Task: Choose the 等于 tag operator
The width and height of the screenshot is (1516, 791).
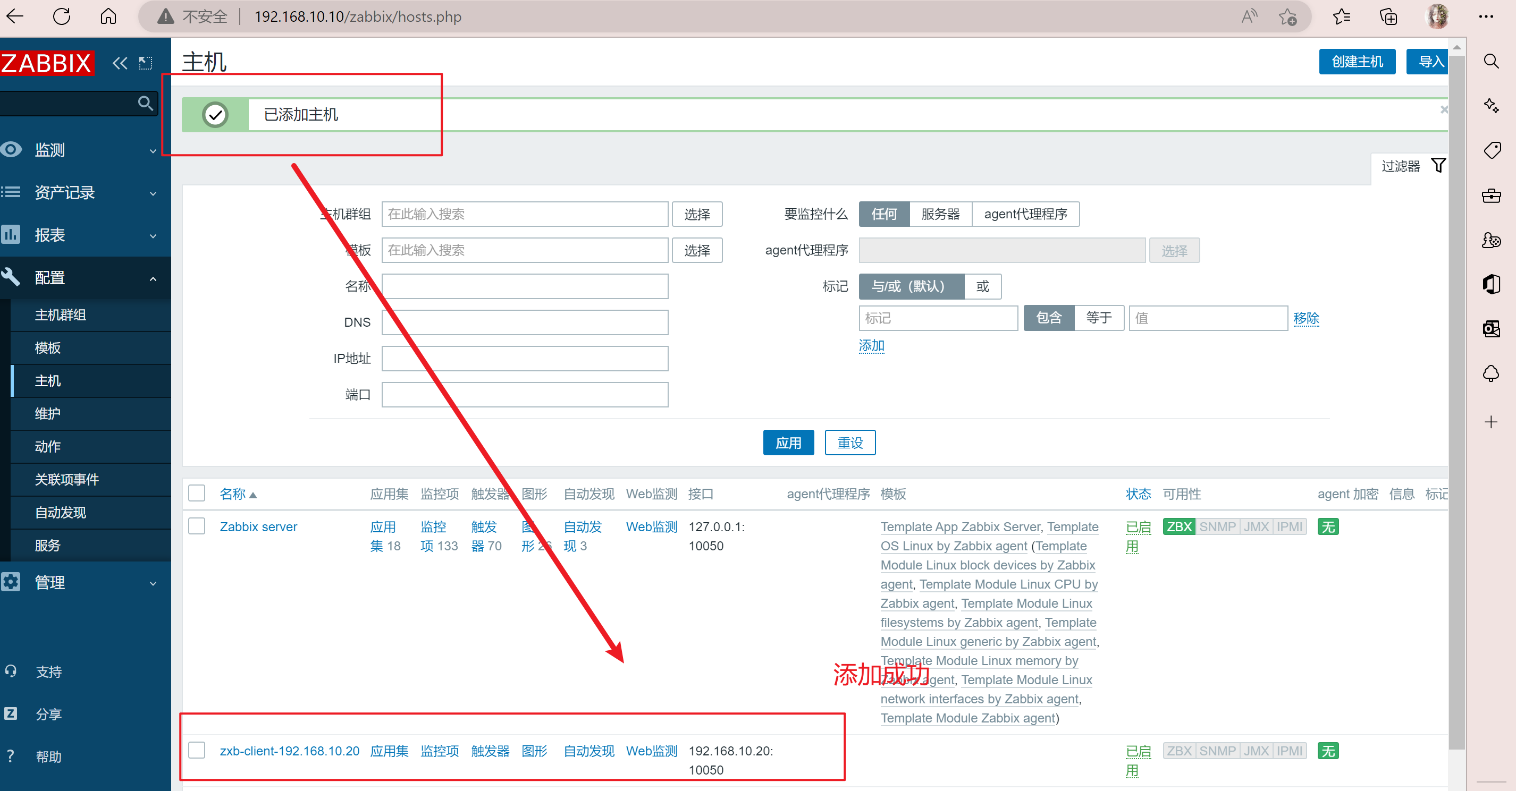Action: [x=1099, y=318]
